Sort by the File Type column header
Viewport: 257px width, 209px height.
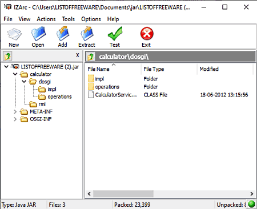point(169,69)
